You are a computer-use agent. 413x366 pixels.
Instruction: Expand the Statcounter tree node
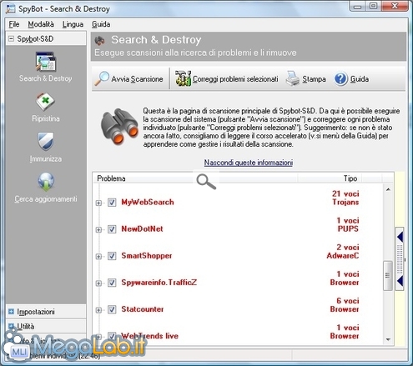pyautogui.click(x=98, y=310)
